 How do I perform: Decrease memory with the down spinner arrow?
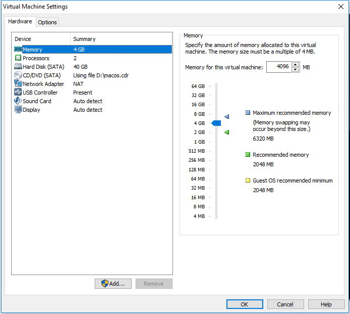click(296, 70)
